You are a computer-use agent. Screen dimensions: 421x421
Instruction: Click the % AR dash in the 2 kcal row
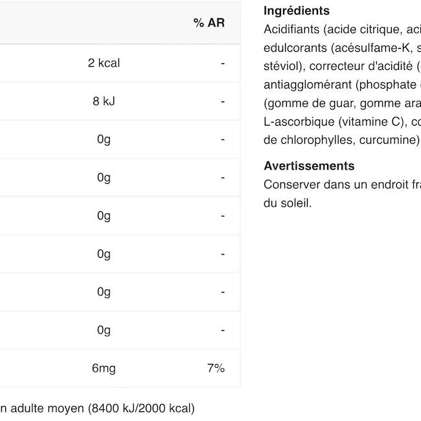[222, 63]
